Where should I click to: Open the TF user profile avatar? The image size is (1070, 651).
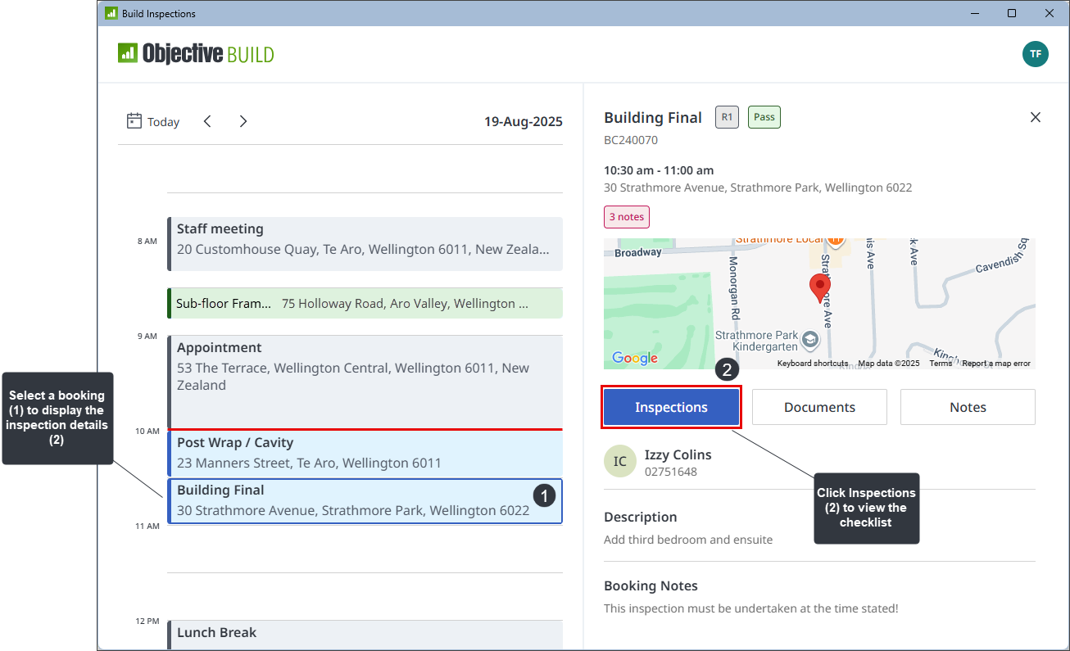(1035, 54)
